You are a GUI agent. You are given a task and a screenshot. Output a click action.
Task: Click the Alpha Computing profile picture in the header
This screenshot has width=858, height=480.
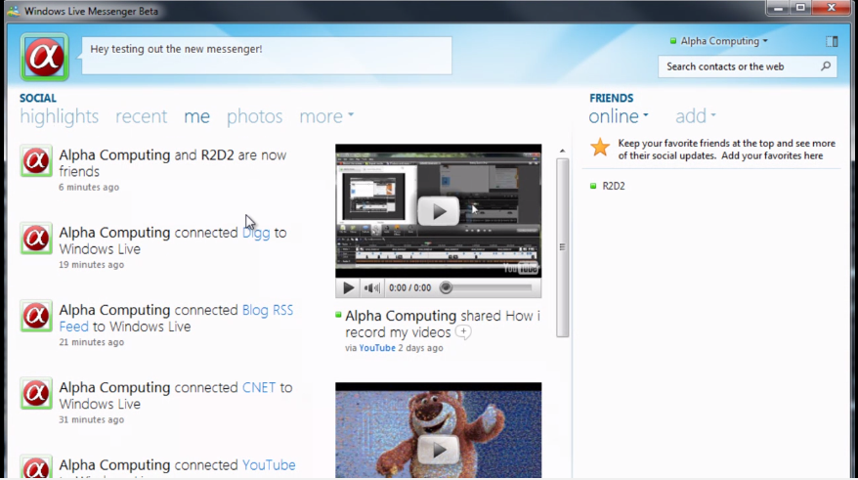click(44, 57)
